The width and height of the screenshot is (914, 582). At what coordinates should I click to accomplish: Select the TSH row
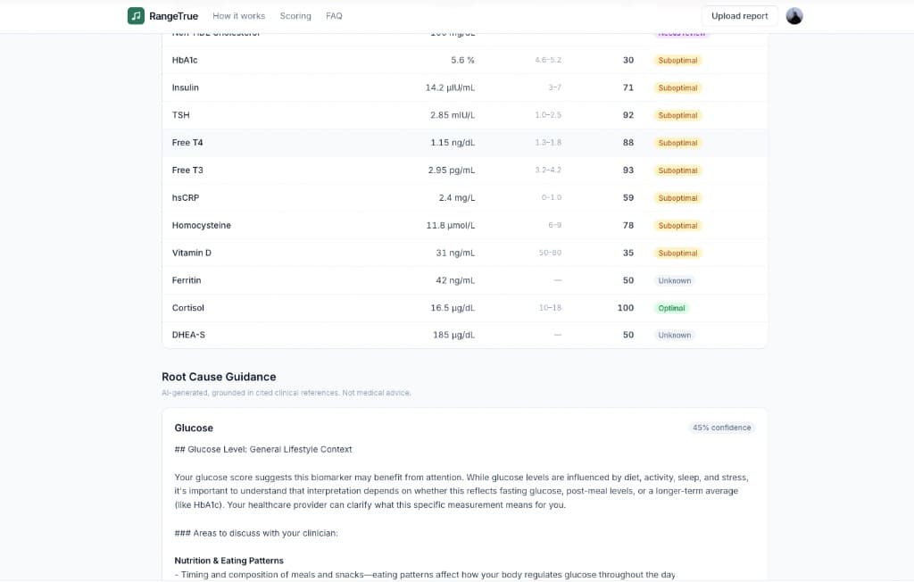pyautogui.click(x=464, y=115)
